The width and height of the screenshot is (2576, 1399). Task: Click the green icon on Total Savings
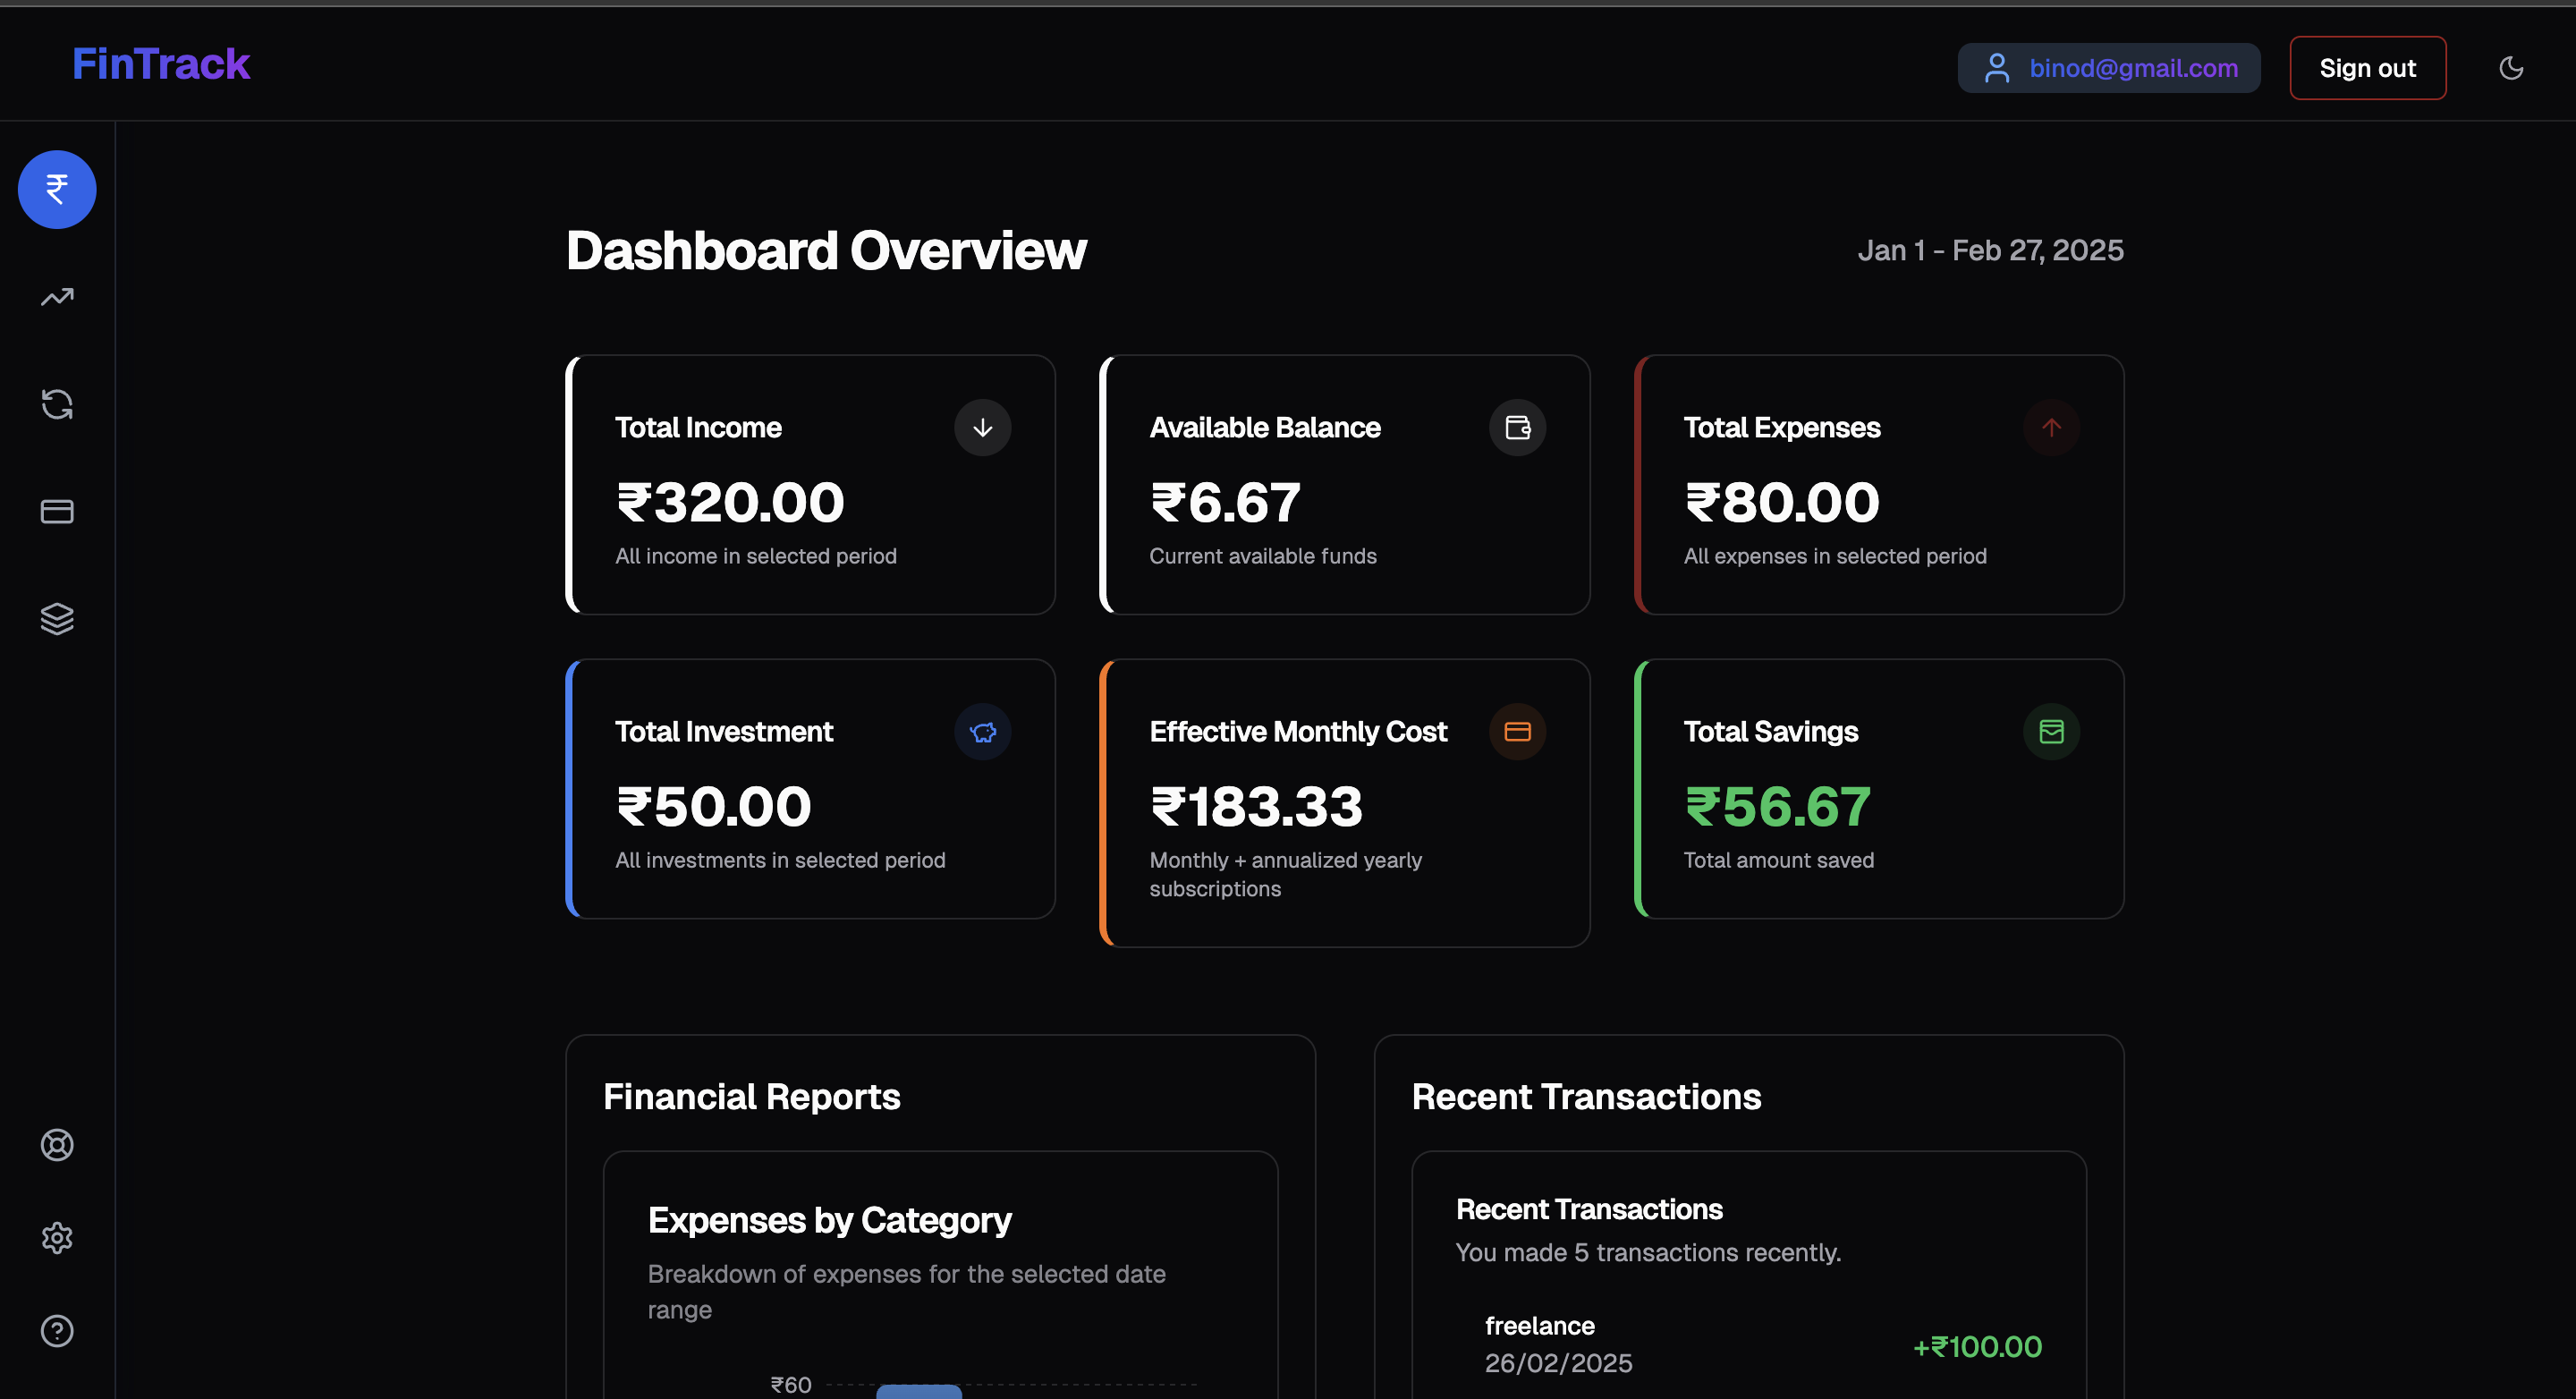(x=2051, y=732)
